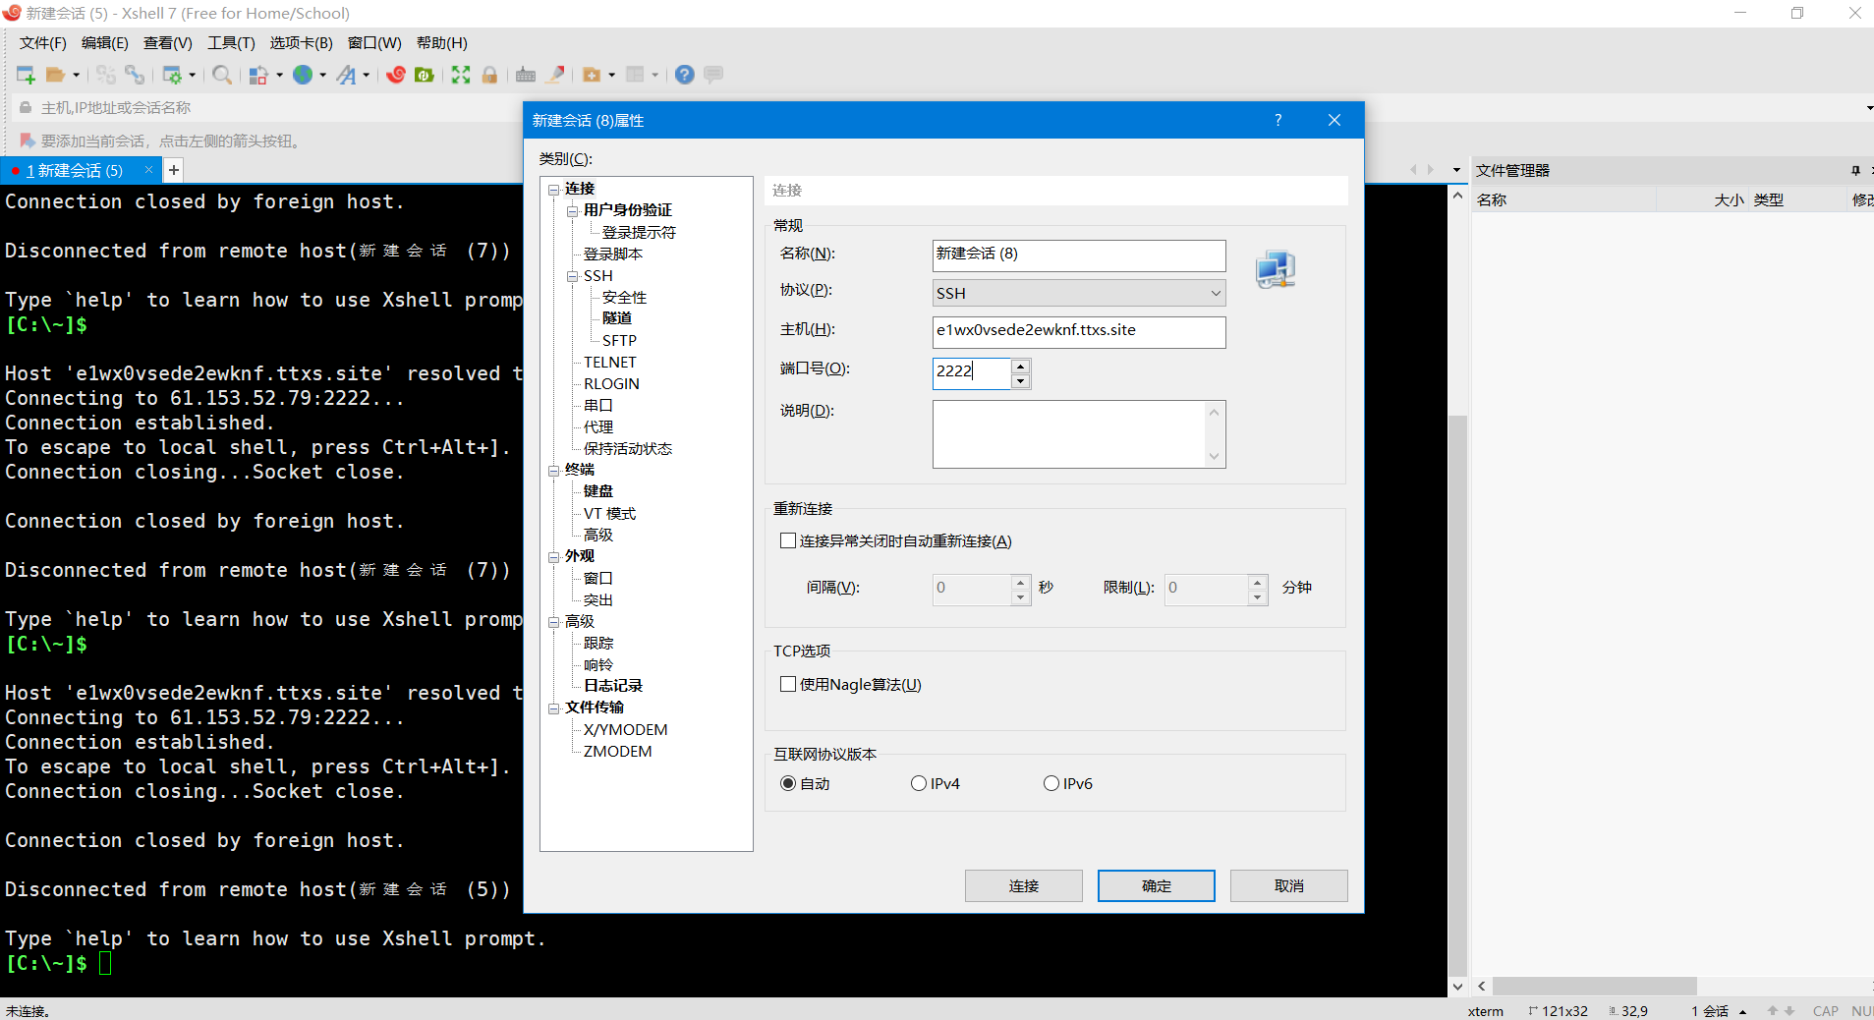1874x1020 pixels.
Task: Click the magnifying glass Find icon
Action: (x=222, y=75)
